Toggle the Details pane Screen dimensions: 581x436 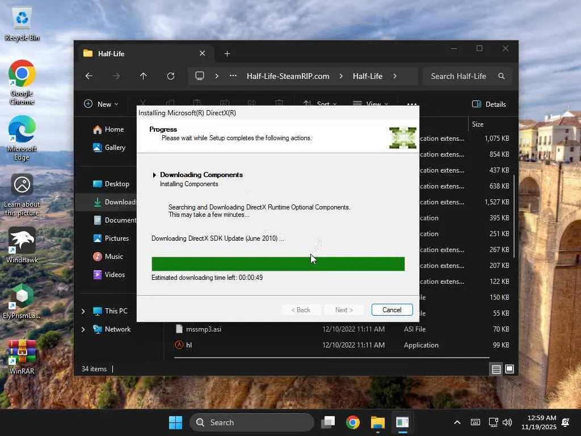click(489, 104)
